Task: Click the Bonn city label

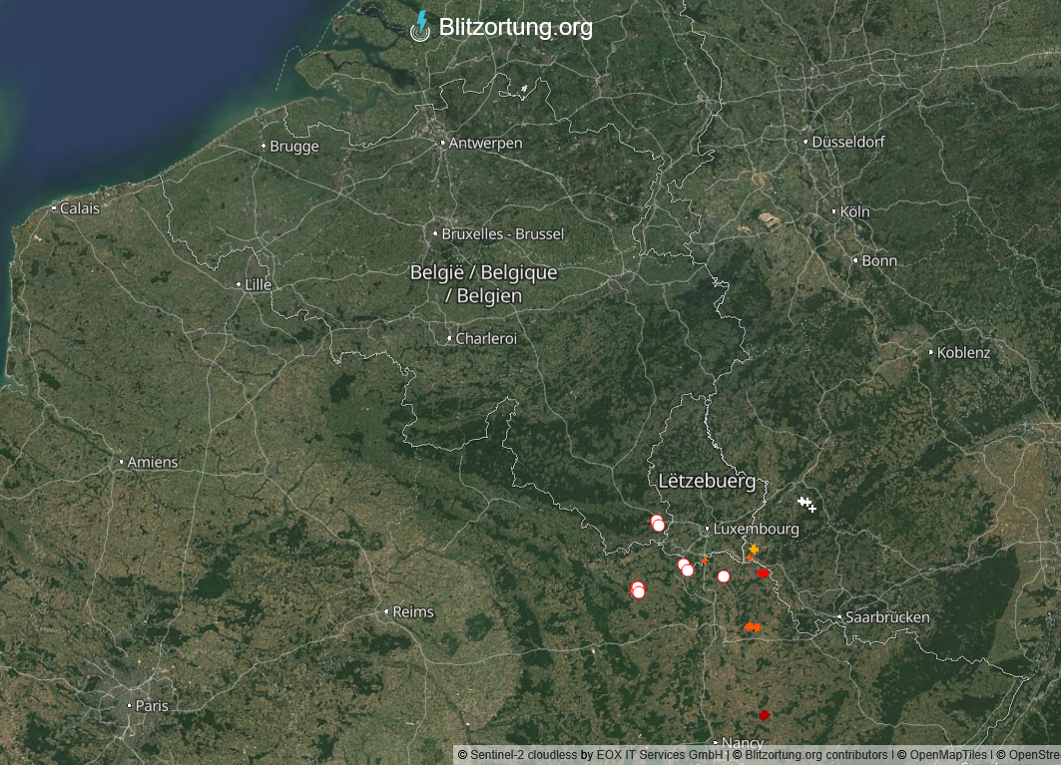Action: (x=879, y=261)
